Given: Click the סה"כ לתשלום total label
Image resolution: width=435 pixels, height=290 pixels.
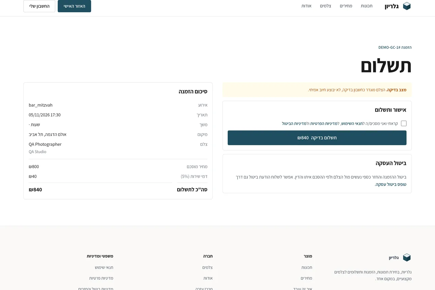Looking at the screenshot, I should pyautogui.click(x=192, y=190).
